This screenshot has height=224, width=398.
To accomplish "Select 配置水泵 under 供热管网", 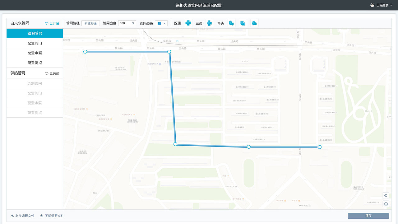I will (x=35, y=103).
